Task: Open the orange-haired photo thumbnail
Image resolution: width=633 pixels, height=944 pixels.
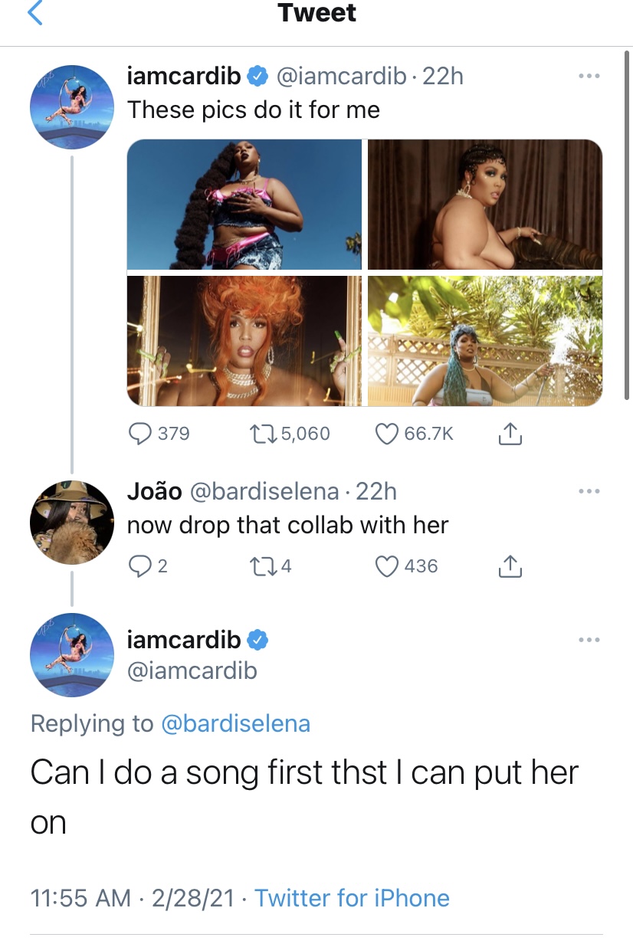Action: [x=244, y=341]
